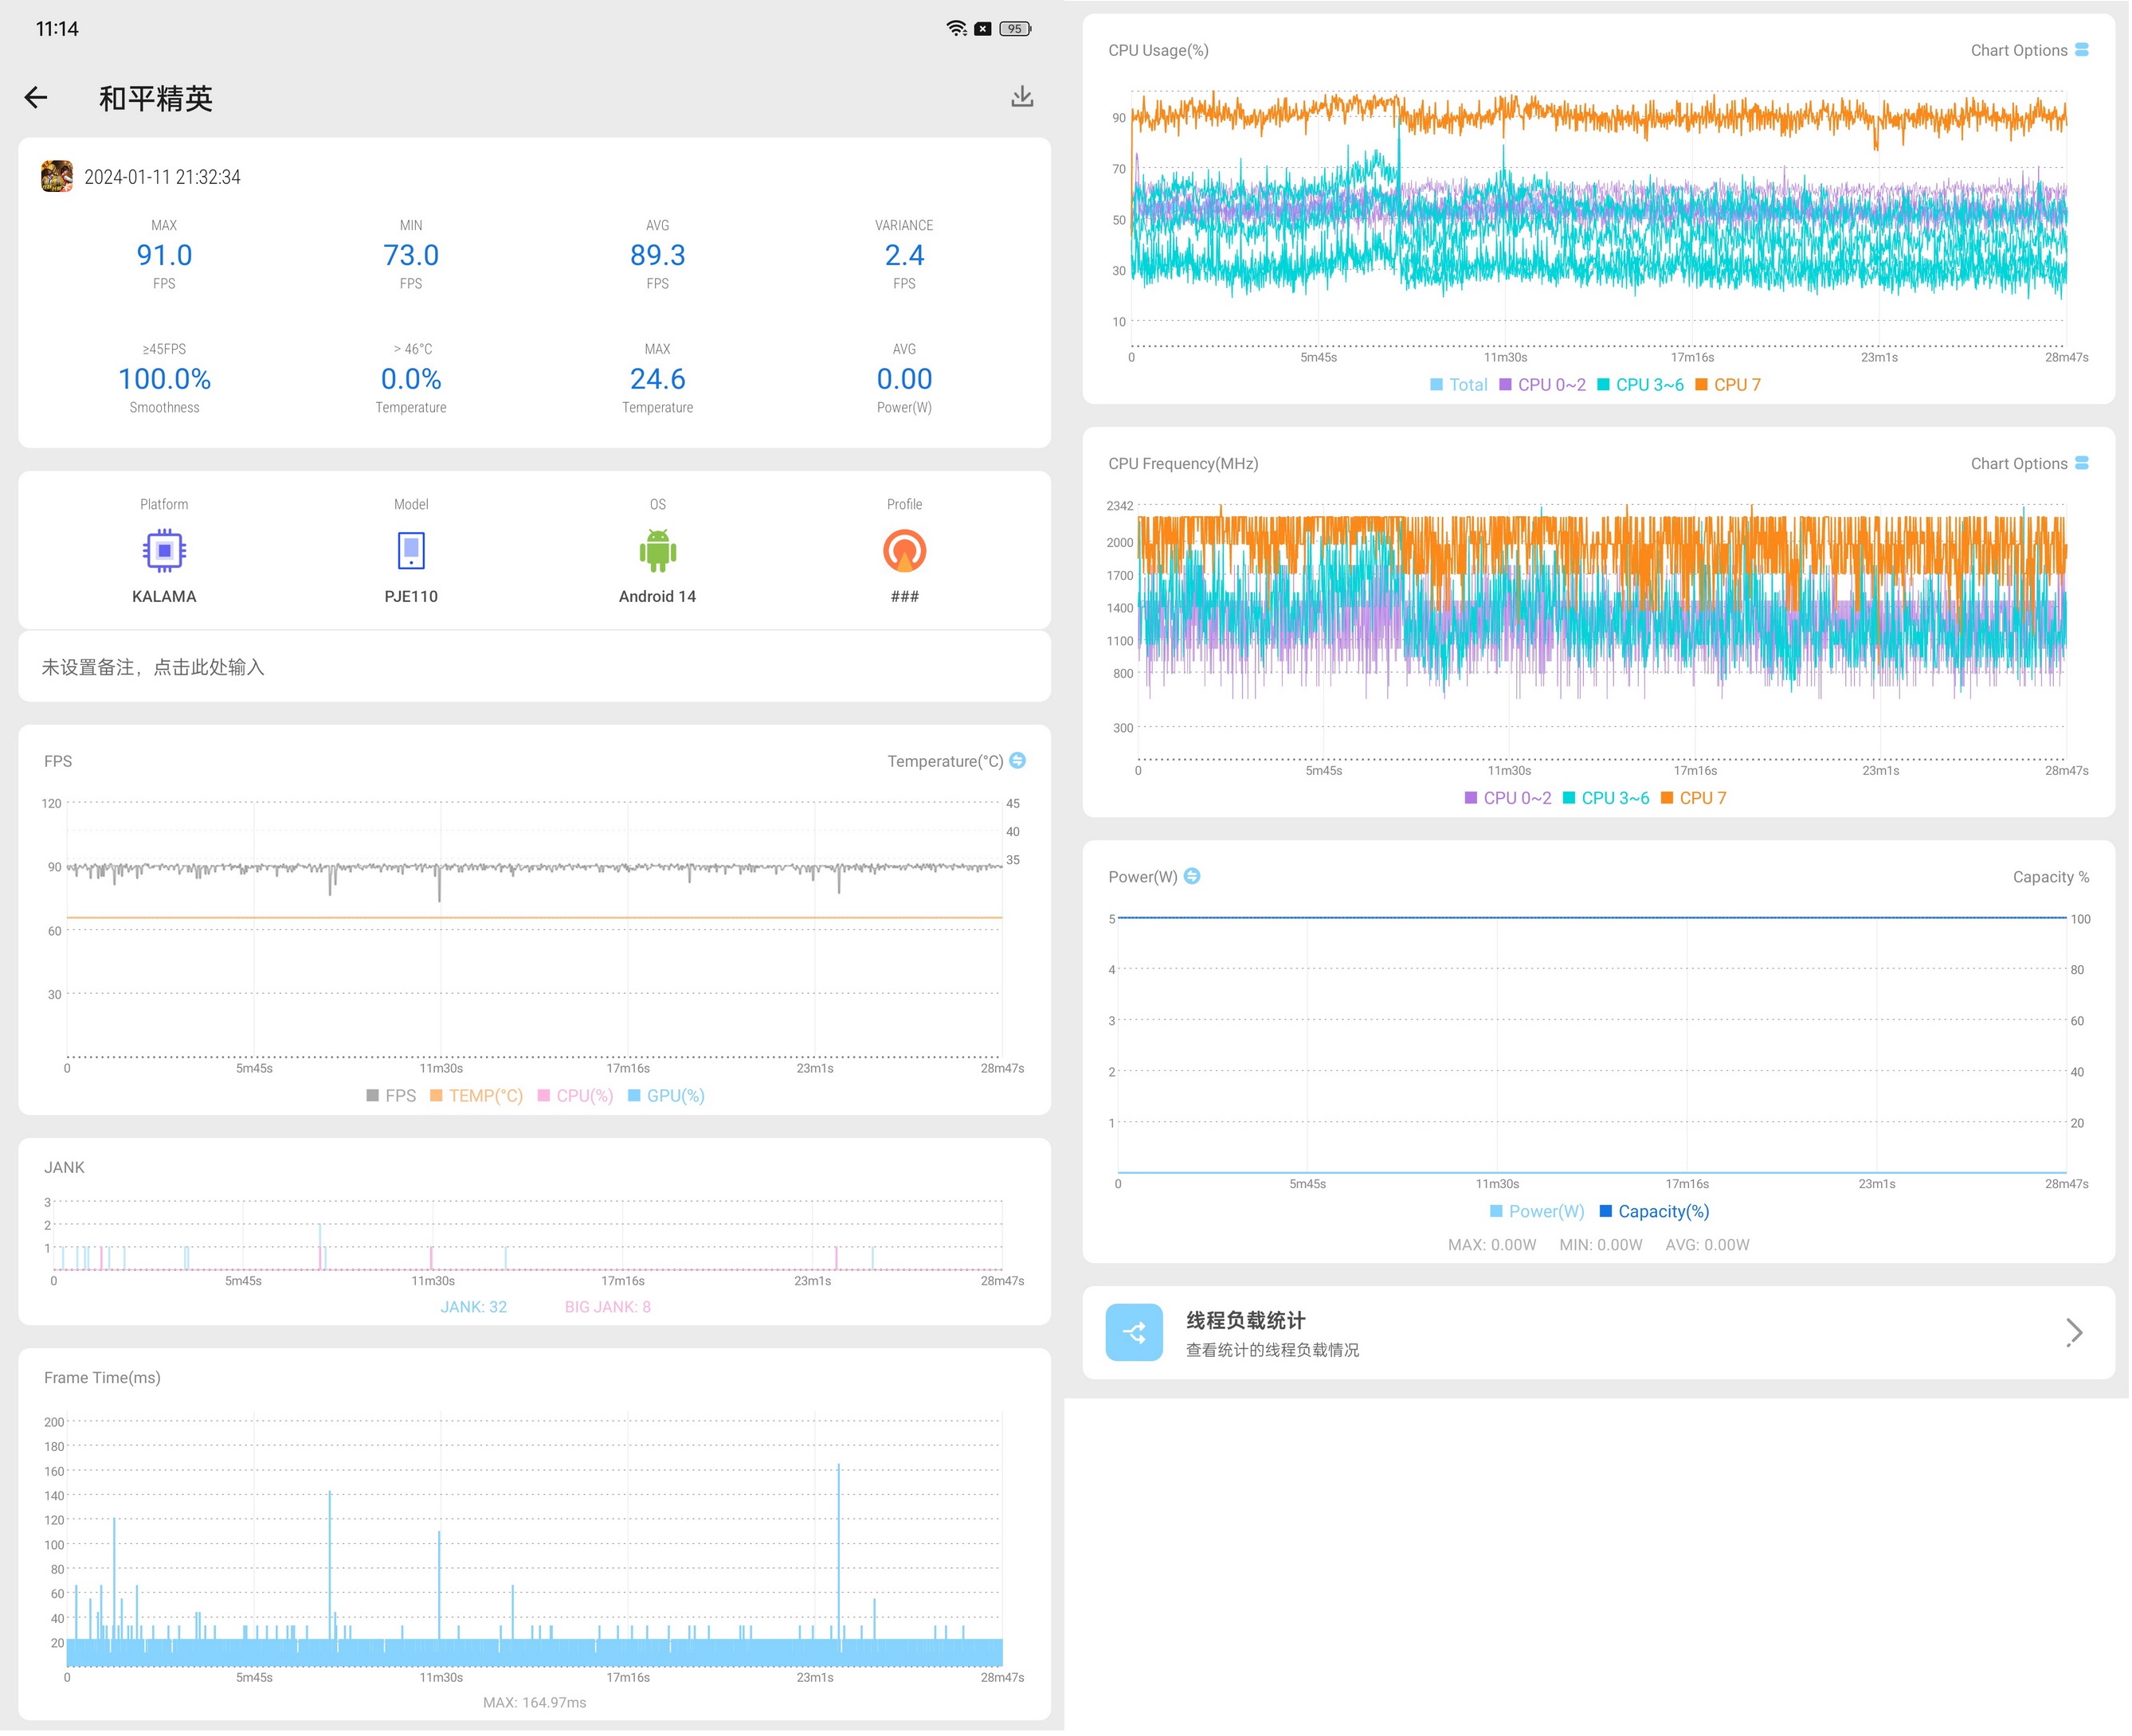2132x1736 pixels.
Task: Tap the AVG 89.3 FPS value
Action: click(657, 255)
